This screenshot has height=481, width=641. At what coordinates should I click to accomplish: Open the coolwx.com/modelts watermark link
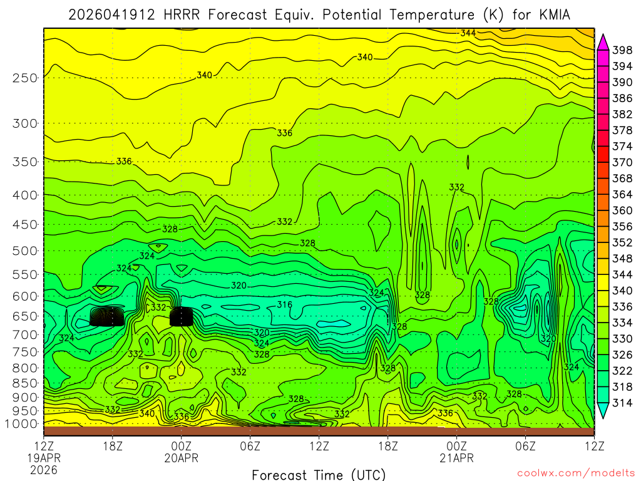[575, 474]
